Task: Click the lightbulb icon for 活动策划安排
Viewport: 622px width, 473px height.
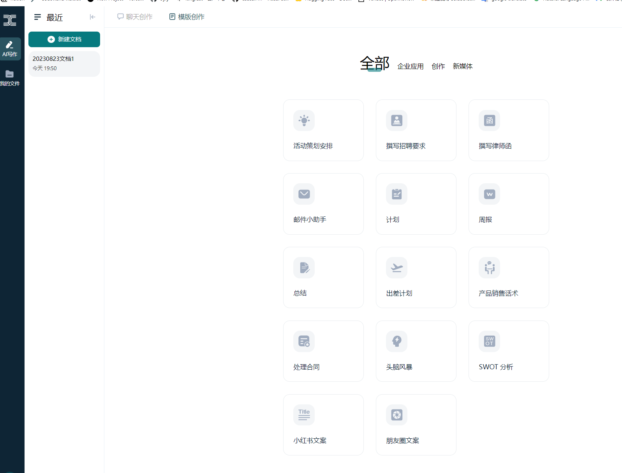Action: pyautogui.click(x=304, y=120)
